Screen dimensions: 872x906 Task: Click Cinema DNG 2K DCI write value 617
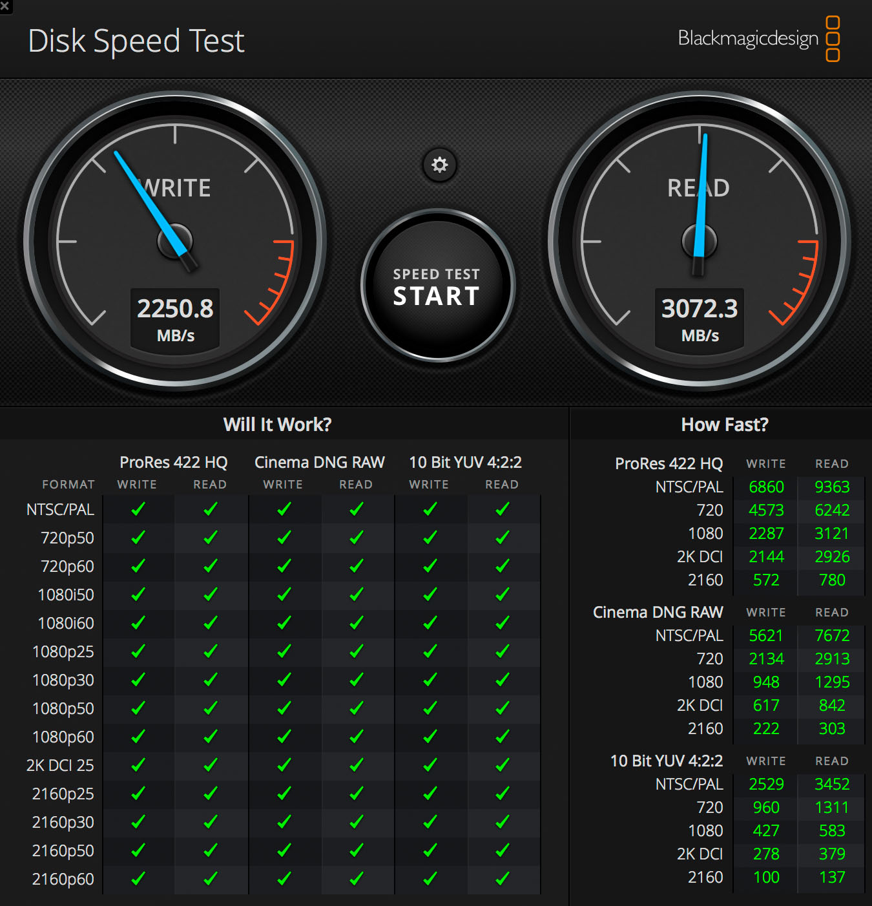coord(766,706)
